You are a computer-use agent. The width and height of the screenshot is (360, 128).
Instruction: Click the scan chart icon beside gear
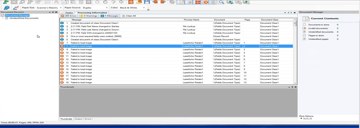point(16,8)
